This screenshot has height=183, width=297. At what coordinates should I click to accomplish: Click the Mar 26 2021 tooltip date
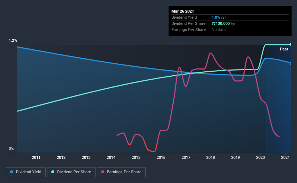183,11
